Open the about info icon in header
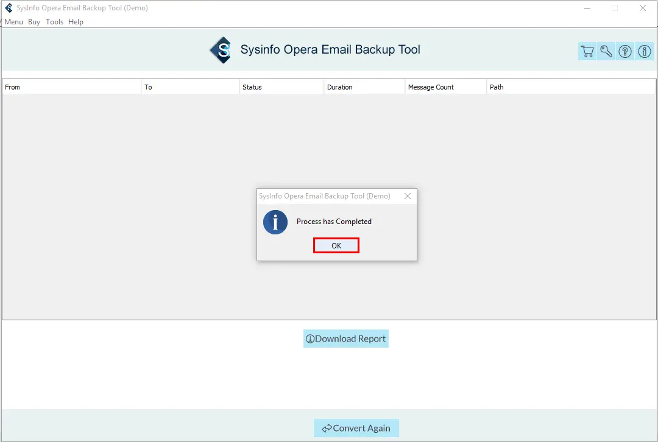The height and width of the screenshot is (442, 658). tap(644, 52)
